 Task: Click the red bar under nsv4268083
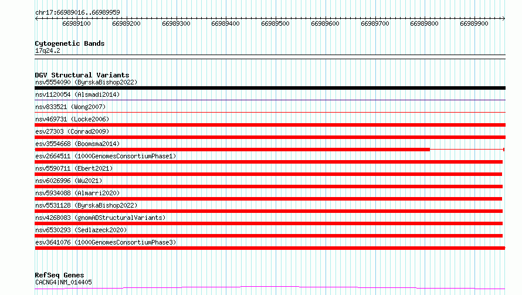269,223
